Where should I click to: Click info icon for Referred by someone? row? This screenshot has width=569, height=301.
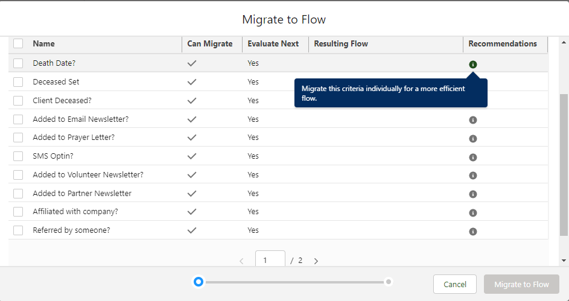point(473,232)
